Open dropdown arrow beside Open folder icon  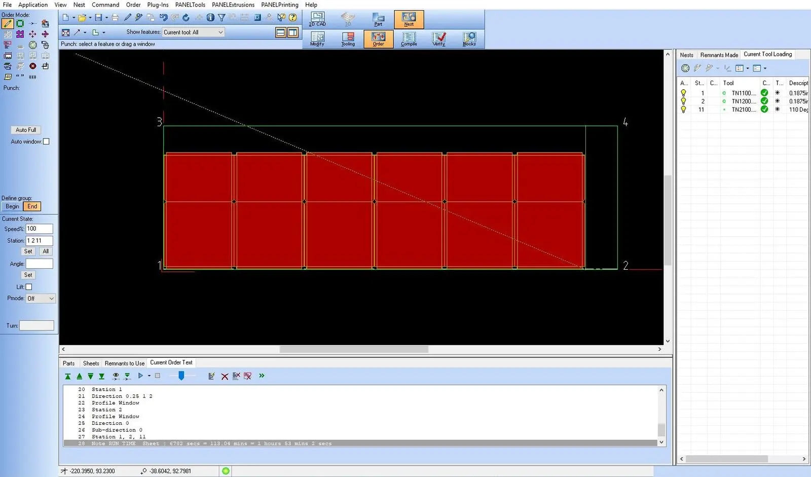(90, 18)
